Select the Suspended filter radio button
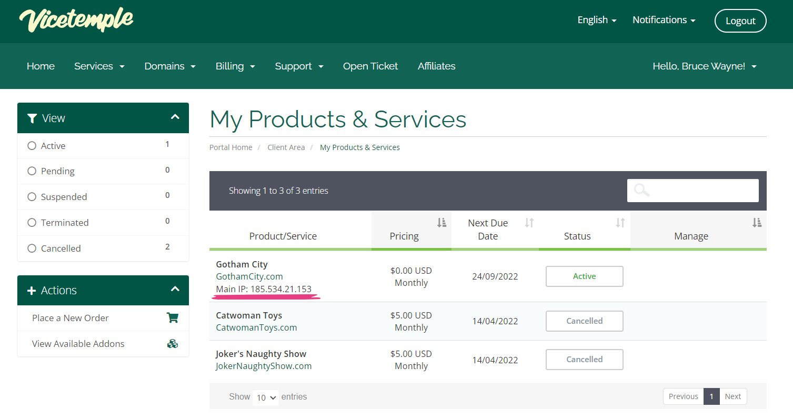Screen dimensions: 793x418 coord(32,196)
